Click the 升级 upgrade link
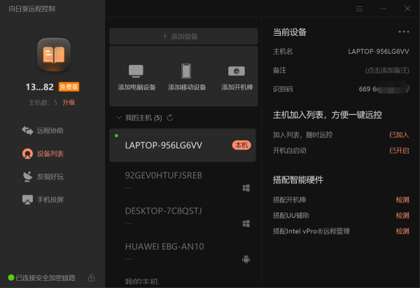 coord(69,102)
